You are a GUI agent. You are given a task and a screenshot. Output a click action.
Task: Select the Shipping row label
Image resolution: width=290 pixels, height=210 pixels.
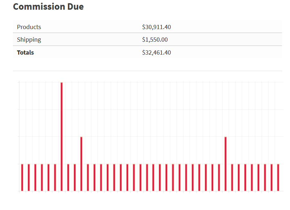coord(29,40)
